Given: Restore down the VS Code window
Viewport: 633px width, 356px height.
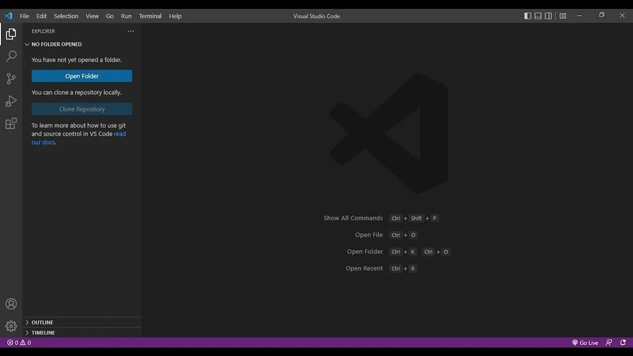Looking at the screenshot, I should (601, 15).
